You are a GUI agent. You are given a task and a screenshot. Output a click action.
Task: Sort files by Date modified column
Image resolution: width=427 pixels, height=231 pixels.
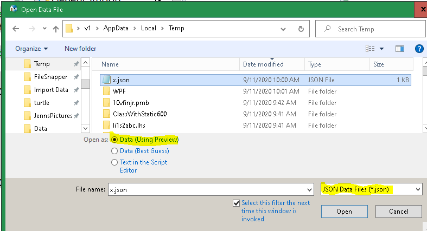263,64
